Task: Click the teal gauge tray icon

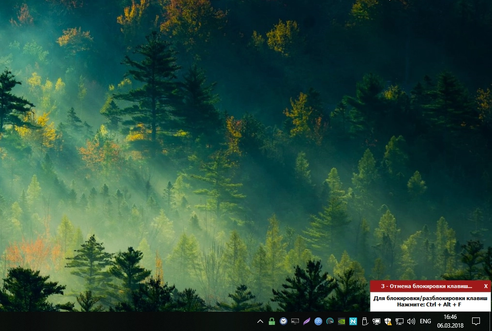Action: pos(330,321)
